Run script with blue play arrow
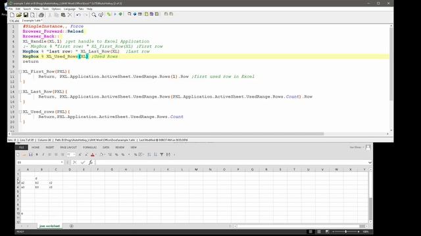The image size is (421, 236). coord(115,14)
